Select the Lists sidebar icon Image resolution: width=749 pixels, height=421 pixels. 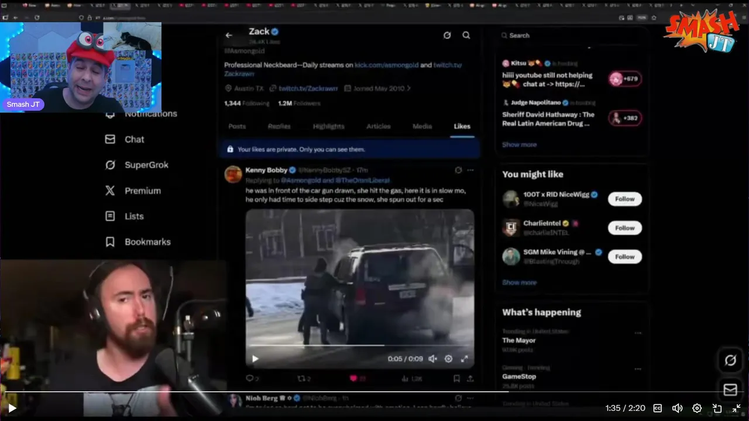click(110, 216)
